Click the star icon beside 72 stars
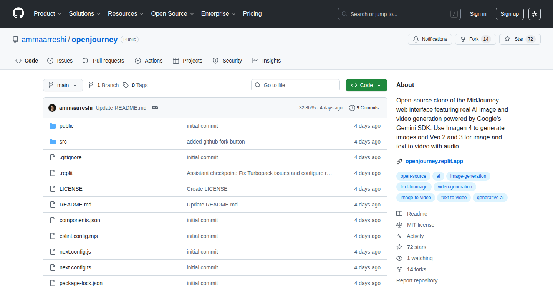 (399, 247)
